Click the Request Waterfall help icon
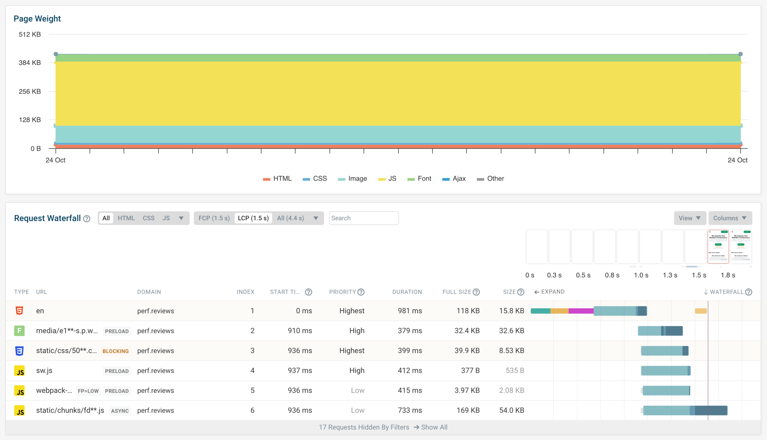767x440 pixels. pyautogui.click(x=87, y=219)
